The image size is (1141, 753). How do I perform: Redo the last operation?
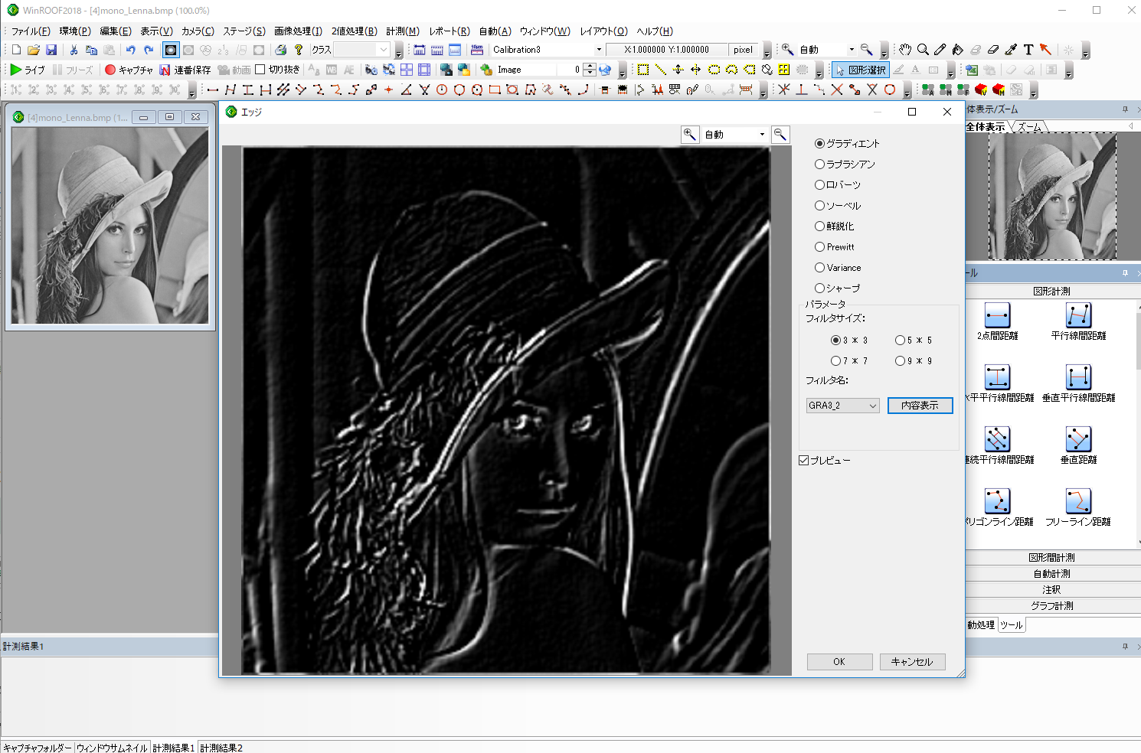pos(149,50)
